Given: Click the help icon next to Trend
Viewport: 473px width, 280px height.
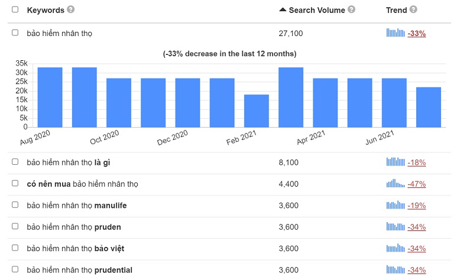Looking at the screenshot, I should click(413, 10).
